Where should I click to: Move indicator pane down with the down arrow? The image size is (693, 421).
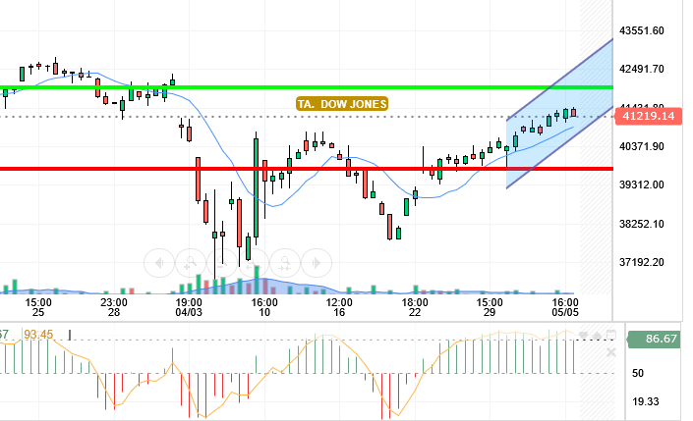(583, 336)
